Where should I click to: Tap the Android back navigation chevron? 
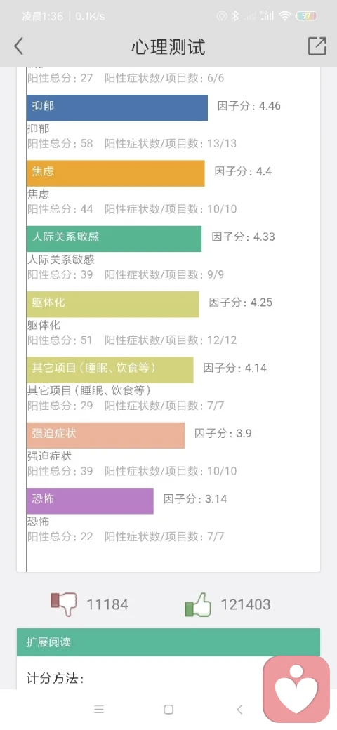click(239, 710)
